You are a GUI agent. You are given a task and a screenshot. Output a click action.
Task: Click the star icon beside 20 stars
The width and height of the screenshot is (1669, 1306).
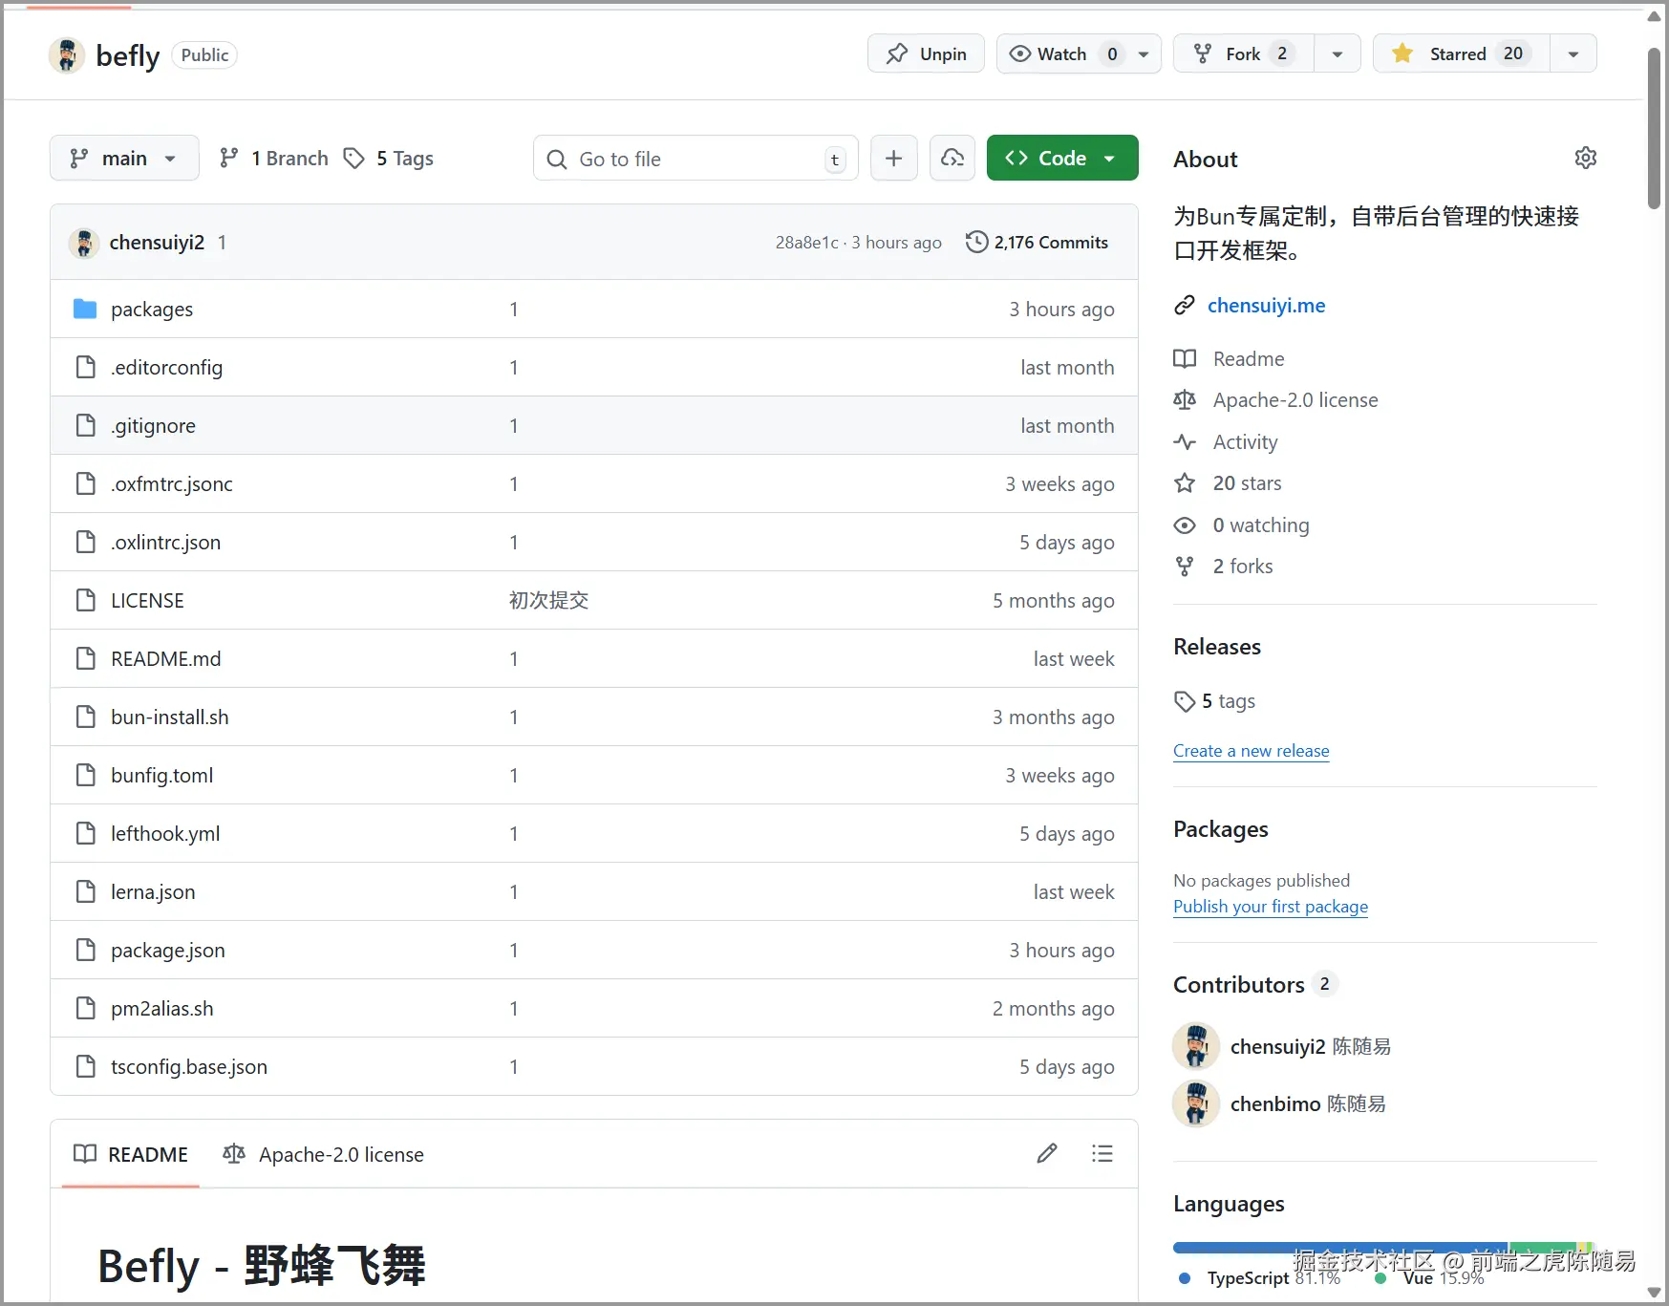coord(1185,483)
